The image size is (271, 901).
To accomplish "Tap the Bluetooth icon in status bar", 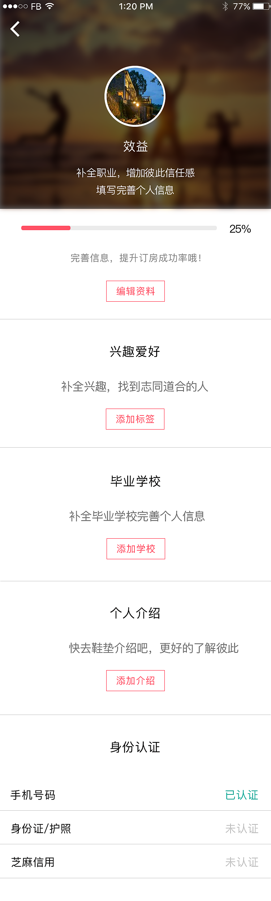I will point(225,6).
